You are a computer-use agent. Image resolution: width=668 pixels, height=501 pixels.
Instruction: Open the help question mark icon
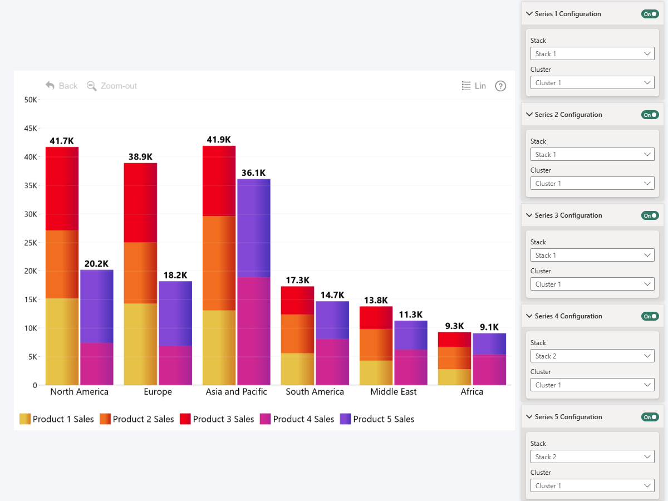point(500,86)
